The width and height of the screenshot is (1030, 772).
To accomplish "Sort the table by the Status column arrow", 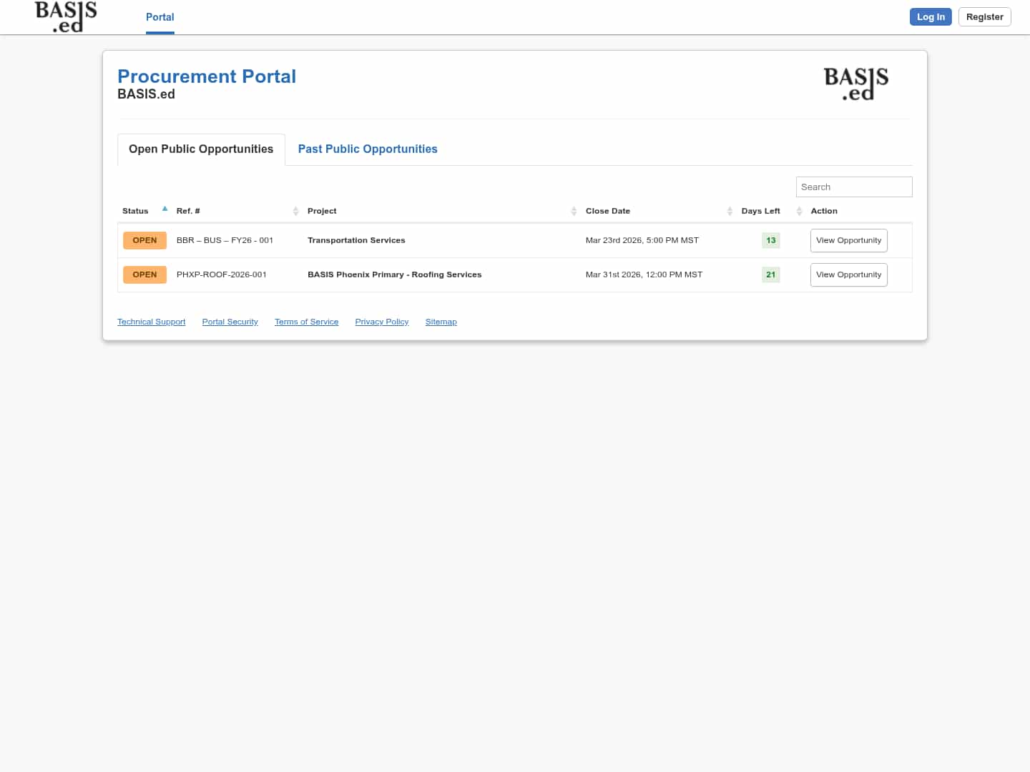I will pos(165,209).
